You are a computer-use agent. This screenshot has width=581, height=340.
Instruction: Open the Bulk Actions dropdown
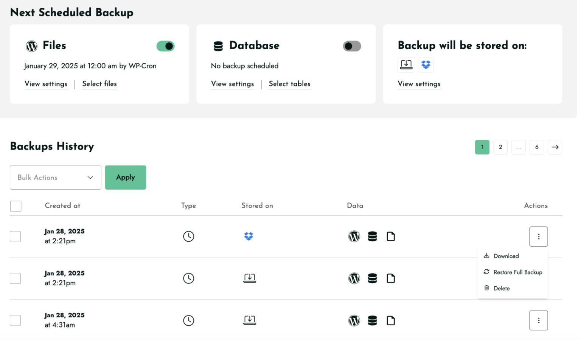pyautogui.click(x=55, y=177)
